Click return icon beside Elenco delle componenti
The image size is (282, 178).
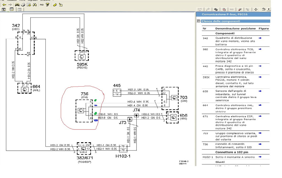coord(198,21)
